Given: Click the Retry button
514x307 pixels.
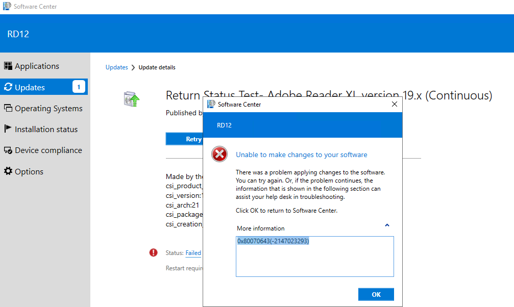Looking at the screenshot, I should click(x=185, y=139).
